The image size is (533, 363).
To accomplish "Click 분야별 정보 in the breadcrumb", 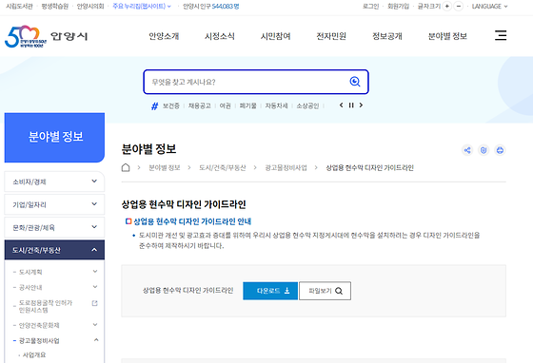I will point(165,167).
